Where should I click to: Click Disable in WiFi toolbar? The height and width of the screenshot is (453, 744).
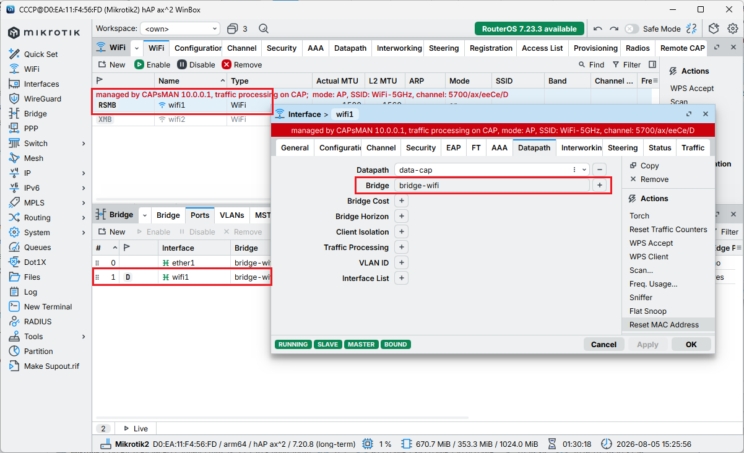(196, 64)
